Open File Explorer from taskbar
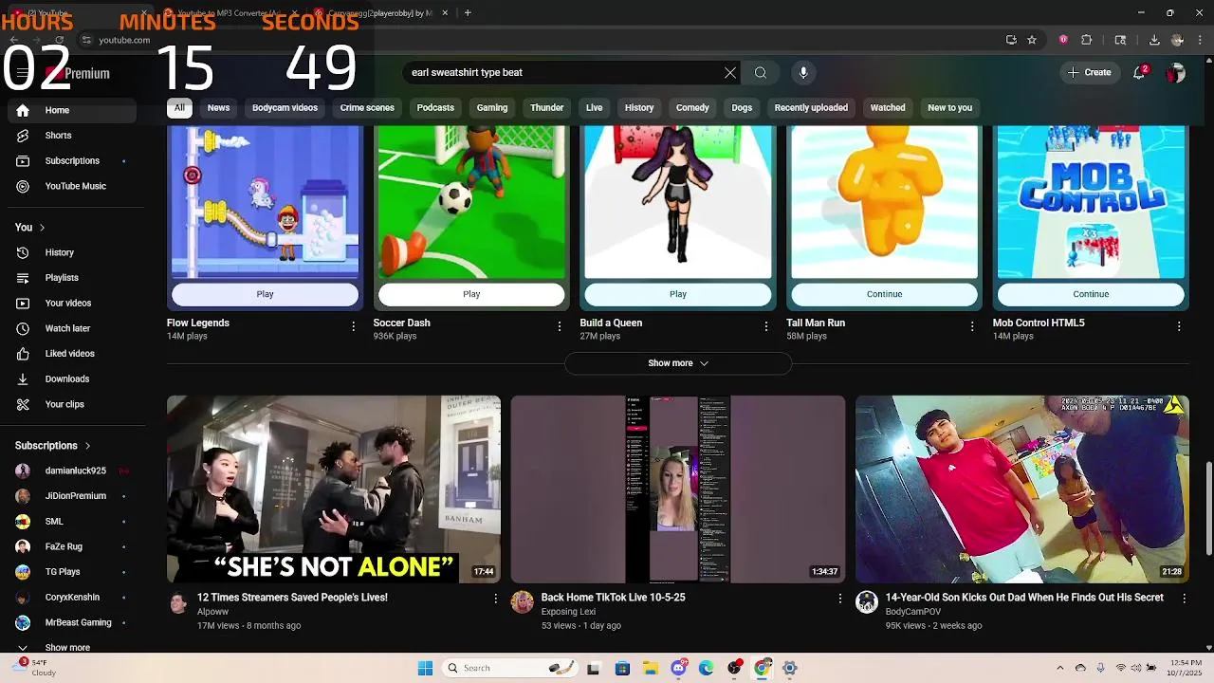1214x683 pixels. 651,668
